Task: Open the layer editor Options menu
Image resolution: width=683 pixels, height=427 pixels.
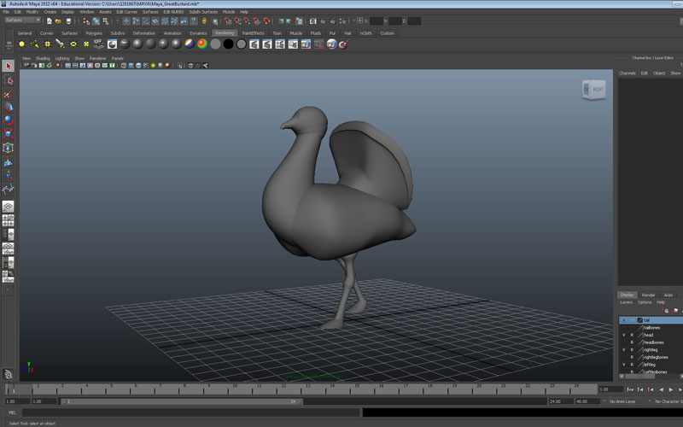Action: click(645, 302)
